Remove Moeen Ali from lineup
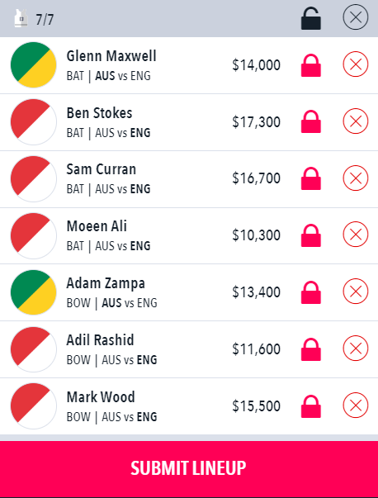 pyautogui.click(x=356, y=235)
